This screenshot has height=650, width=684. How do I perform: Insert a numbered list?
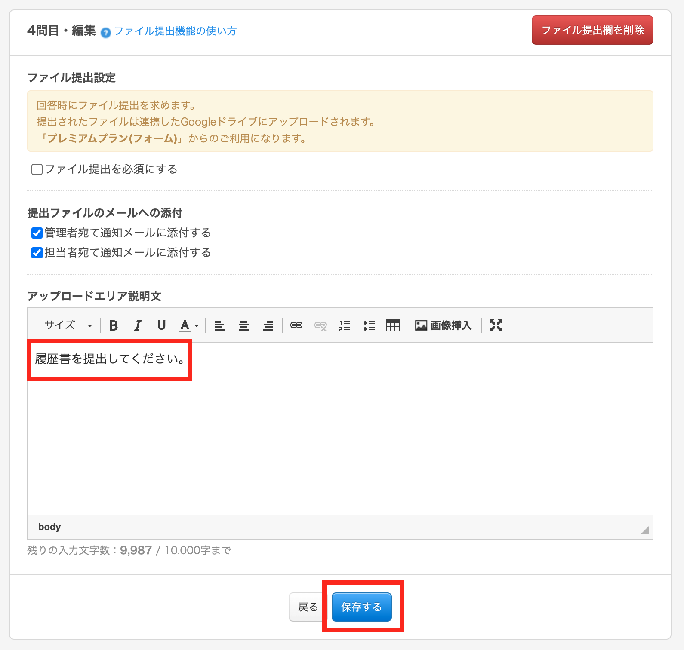coord(345,326)
